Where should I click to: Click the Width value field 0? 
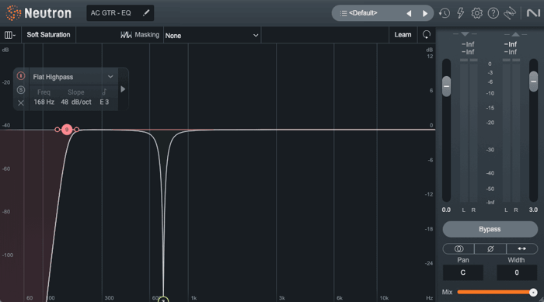517,272
